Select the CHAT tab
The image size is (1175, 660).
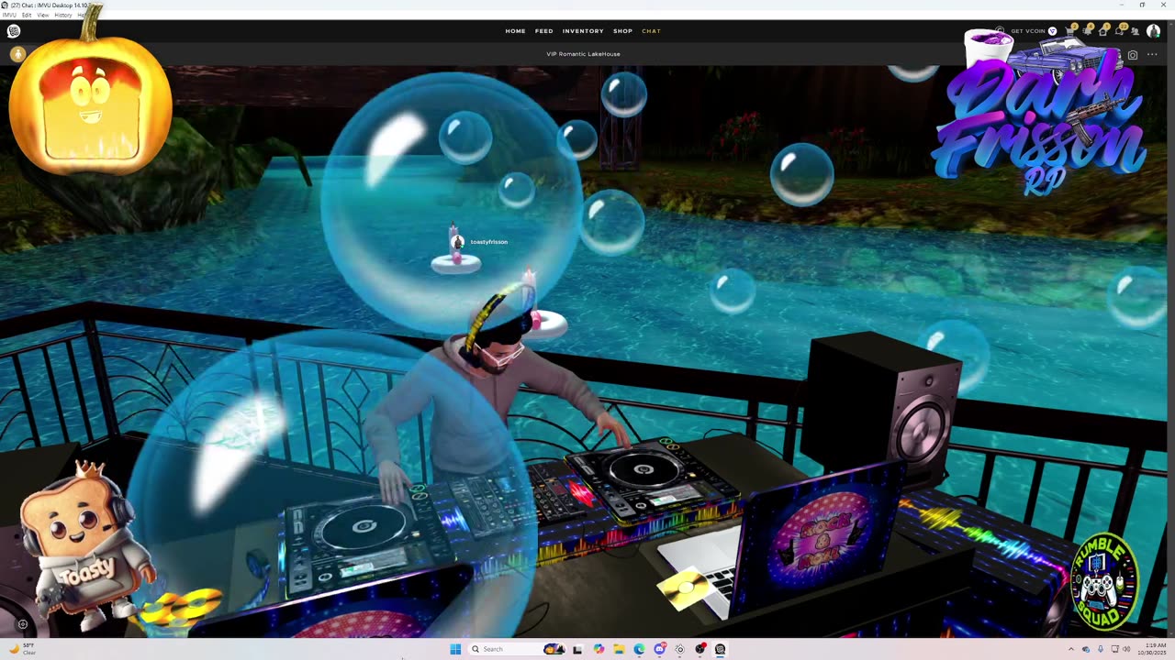click(651, 31)
